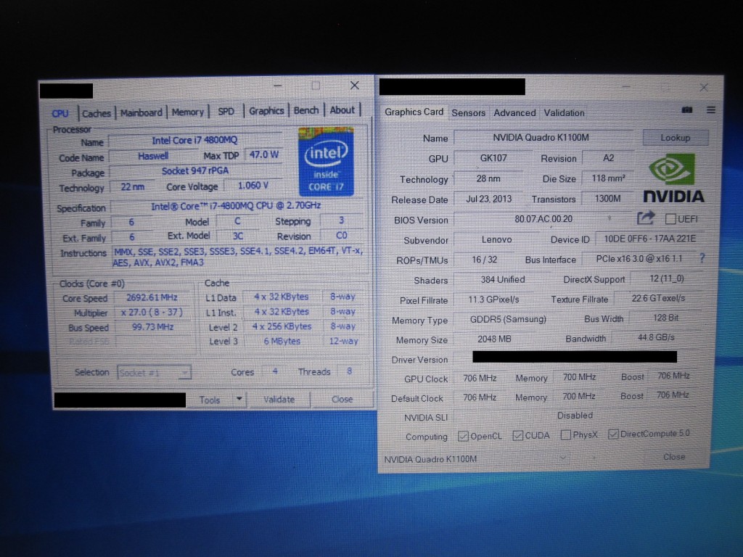Open the Socket #1 selection dropdown
The width and height of the screenshot is (743, 557).
pyautogui.click(x=154, y=373)
